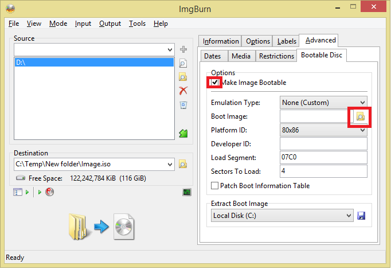Switch to the Options tab
391x269 pixels.
258,41
